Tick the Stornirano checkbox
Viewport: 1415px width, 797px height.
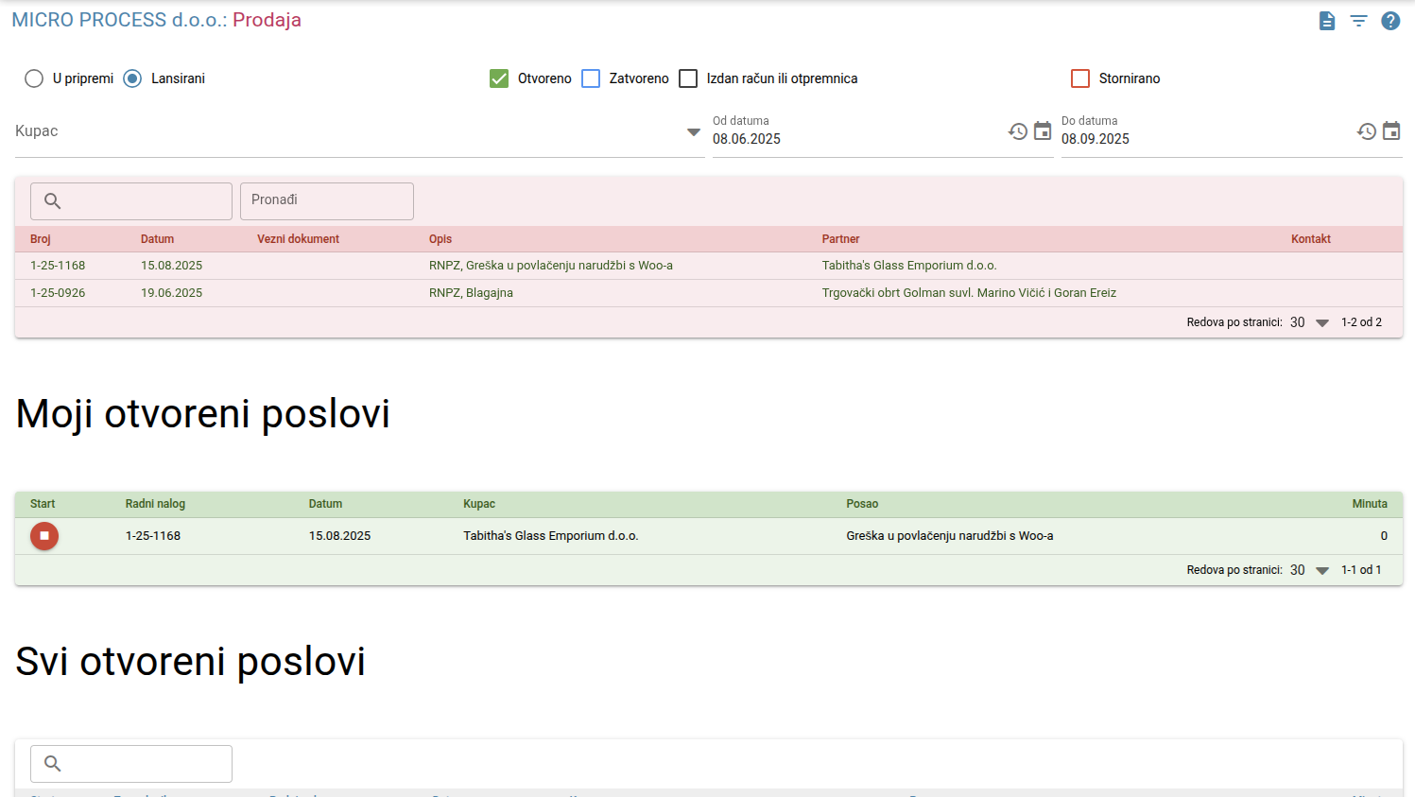tap(1080, 78)
